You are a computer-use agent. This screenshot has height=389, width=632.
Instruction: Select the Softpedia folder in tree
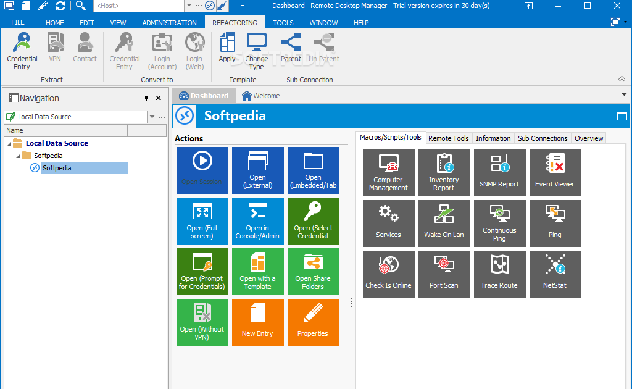coord(48,156)
